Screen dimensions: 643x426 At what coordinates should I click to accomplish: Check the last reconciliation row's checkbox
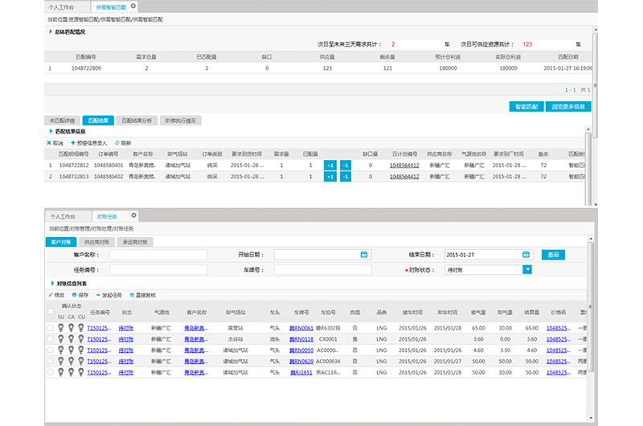coord(51,373)
